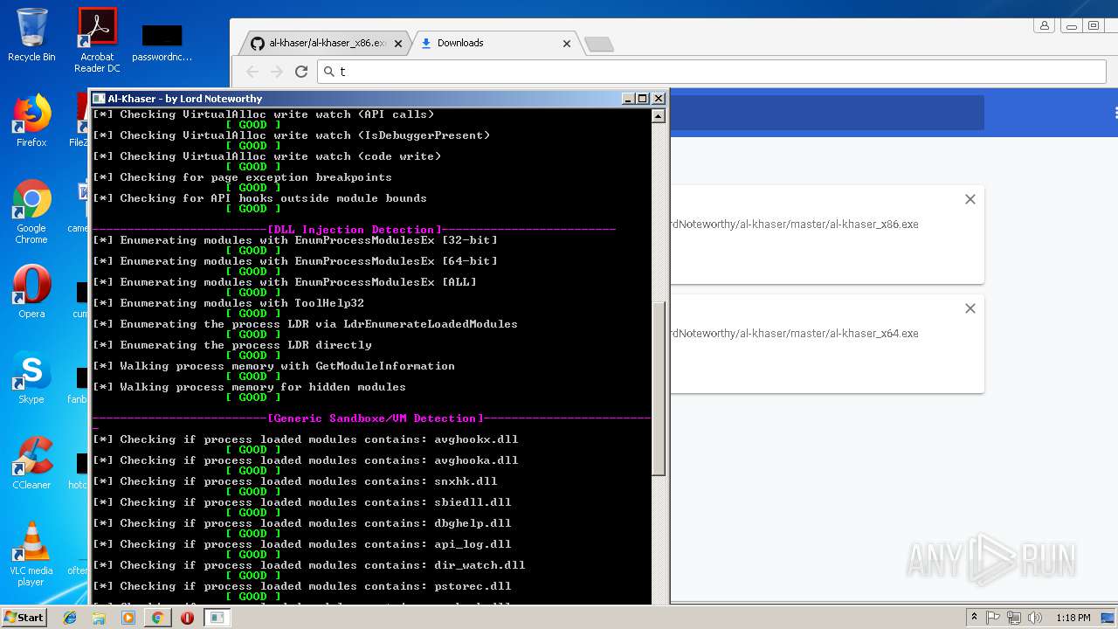Click the Windows Start button
Viewport: 1118px width, 629px height.
pos(24,617)
